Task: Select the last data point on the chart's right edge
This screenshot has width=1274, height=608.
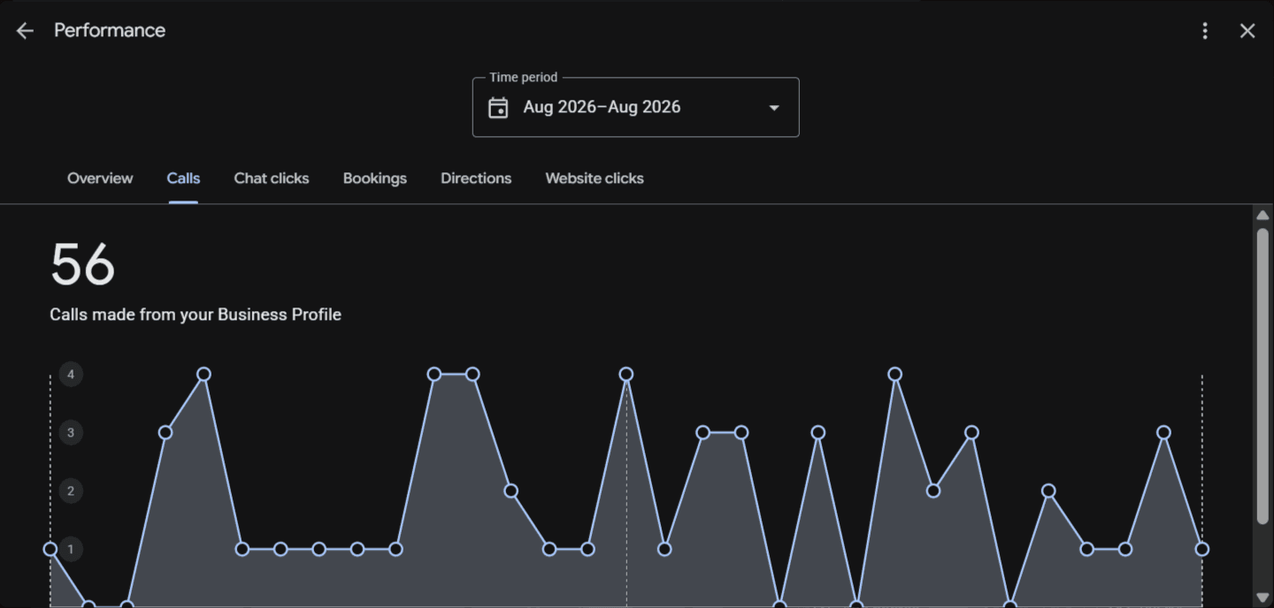Action: pos(1202,549)
